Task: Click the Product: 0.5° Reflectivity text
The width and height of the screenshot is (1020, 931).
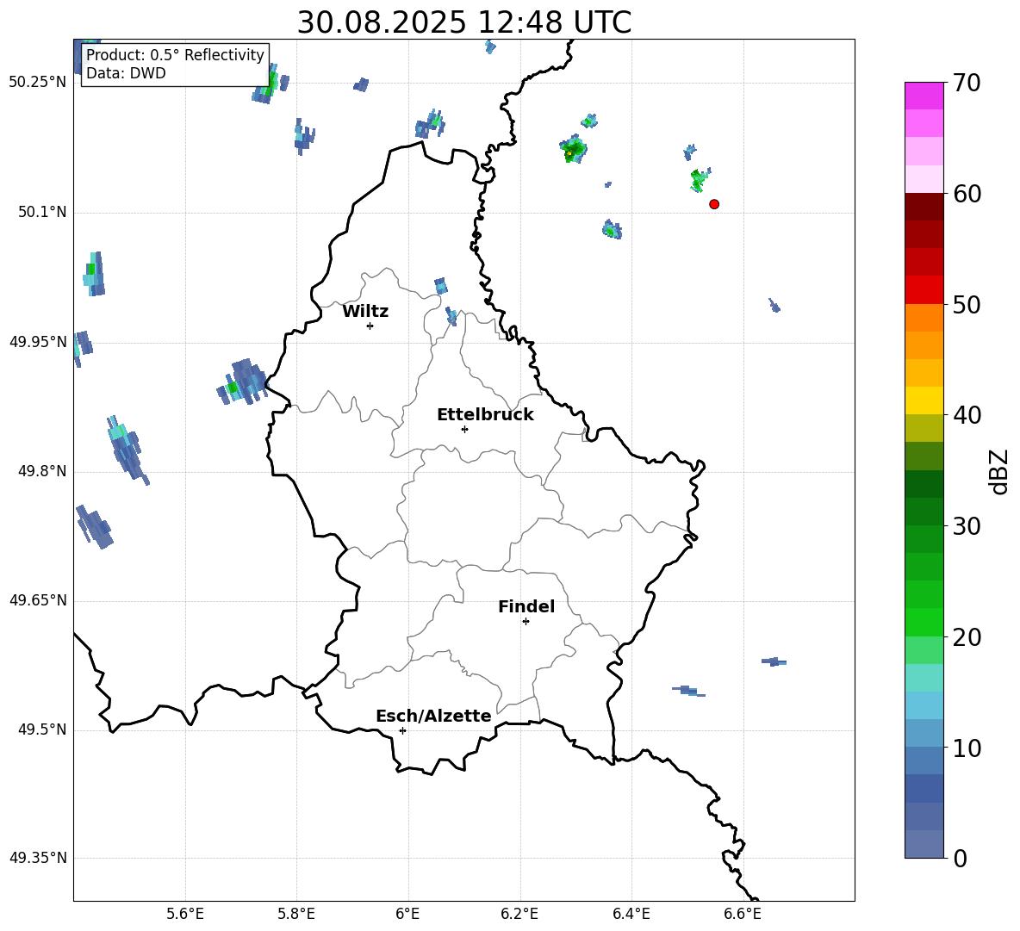Action: (175, 55)
